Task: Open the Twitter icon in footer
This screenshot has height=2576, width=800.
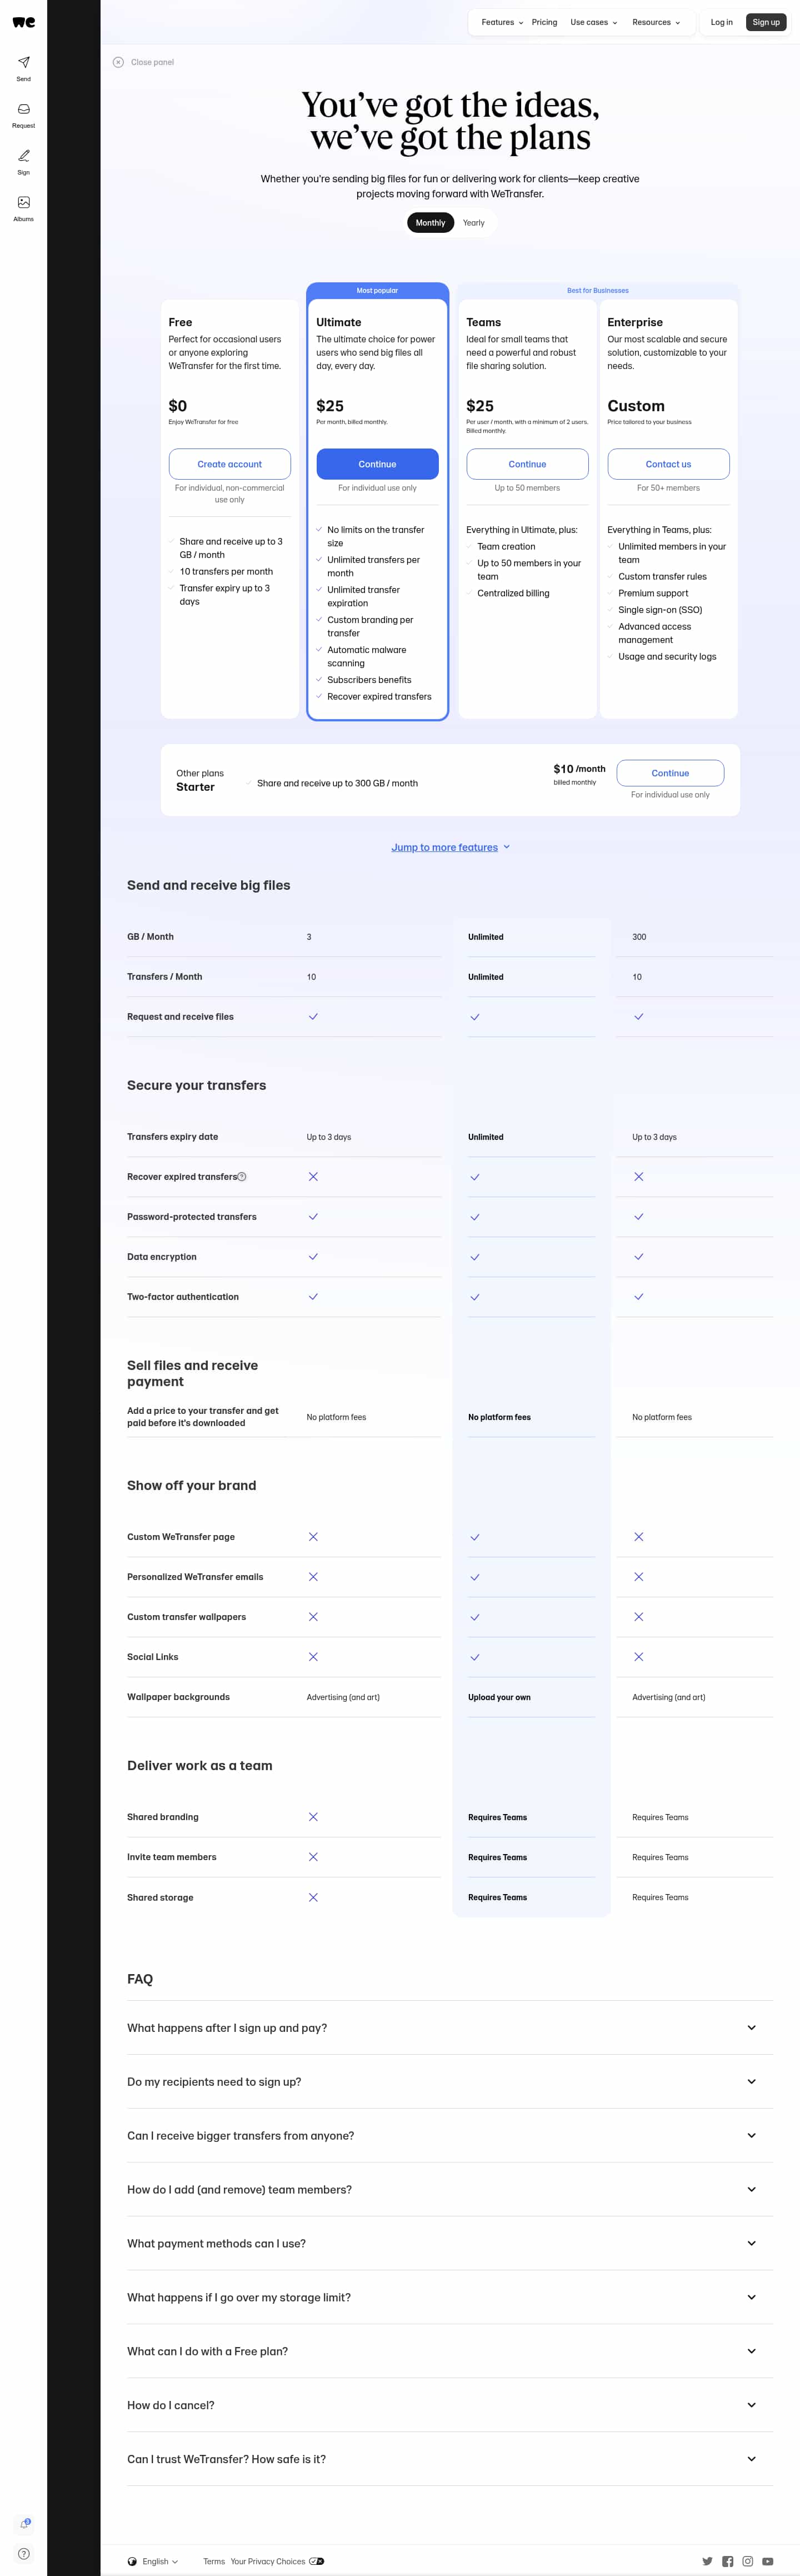Action: 707,2561
